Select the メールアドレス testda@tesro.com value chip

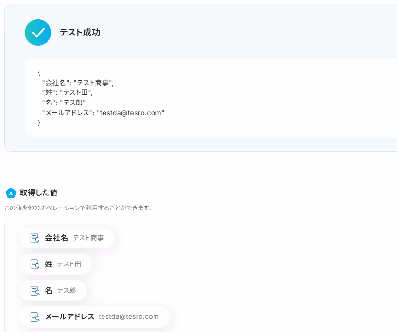click(x=94, y=317)
